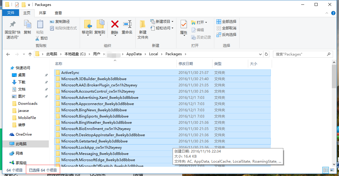Create a new folder
This screenshot has width=339, height=176.
point(143,30)
